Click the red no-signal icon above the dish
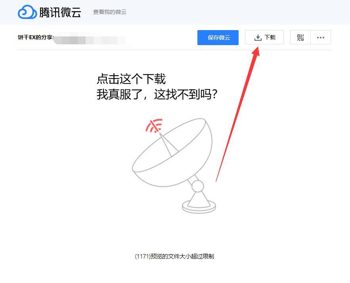The image size is (350, 283). point(154,126)
